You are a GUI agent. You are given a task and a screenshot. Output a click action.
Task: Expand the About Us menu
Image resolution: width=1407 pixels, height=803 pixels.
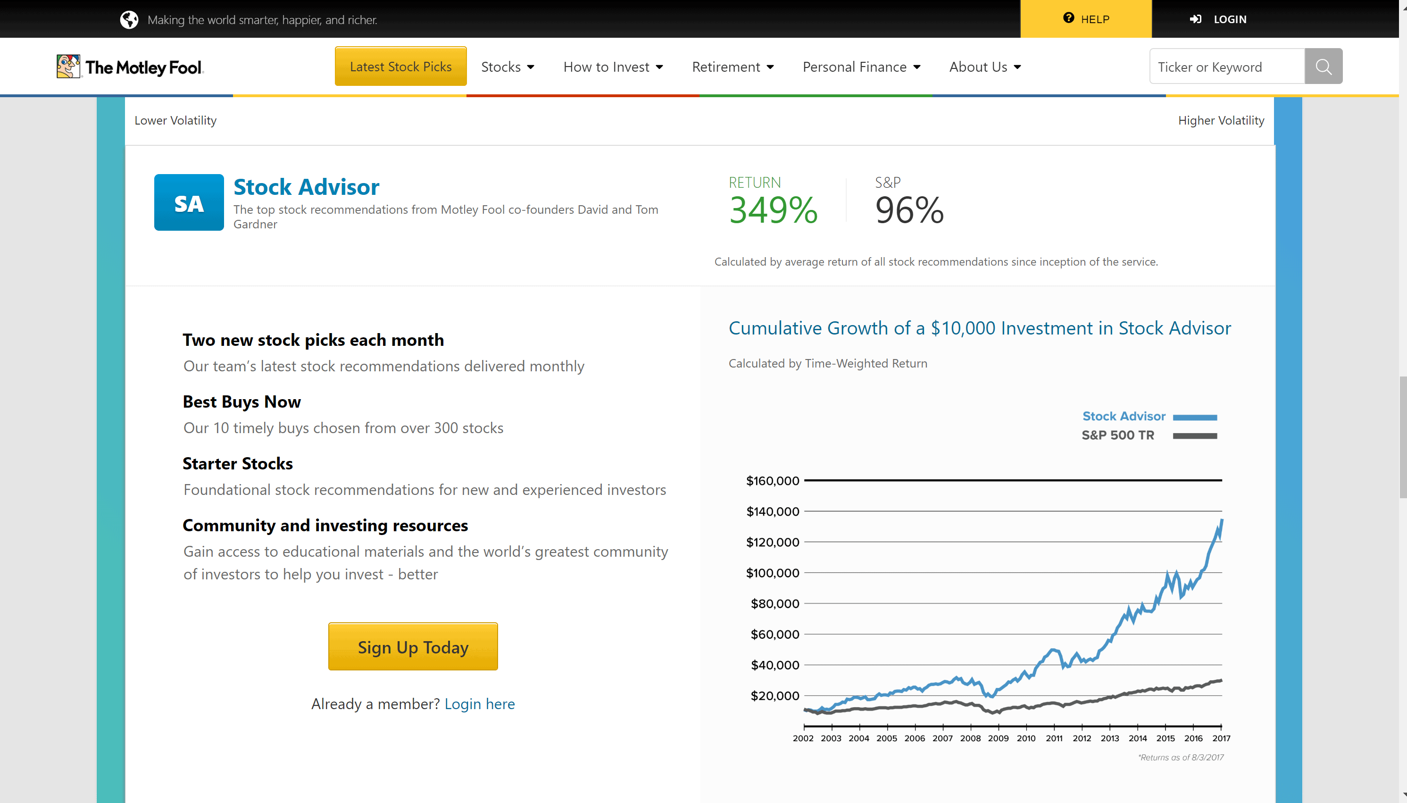[985, 67]
